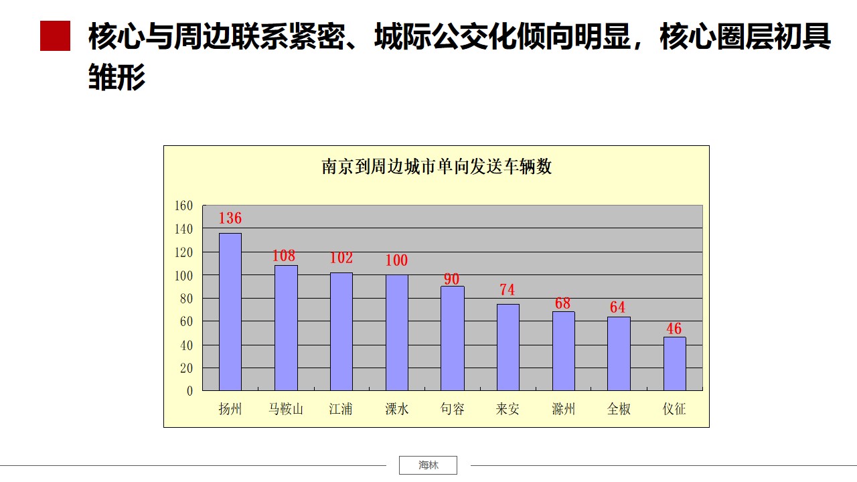Screen dimensions: 857x482
Task: Select the 江浦 bar
Action: [x=341, y=331]
